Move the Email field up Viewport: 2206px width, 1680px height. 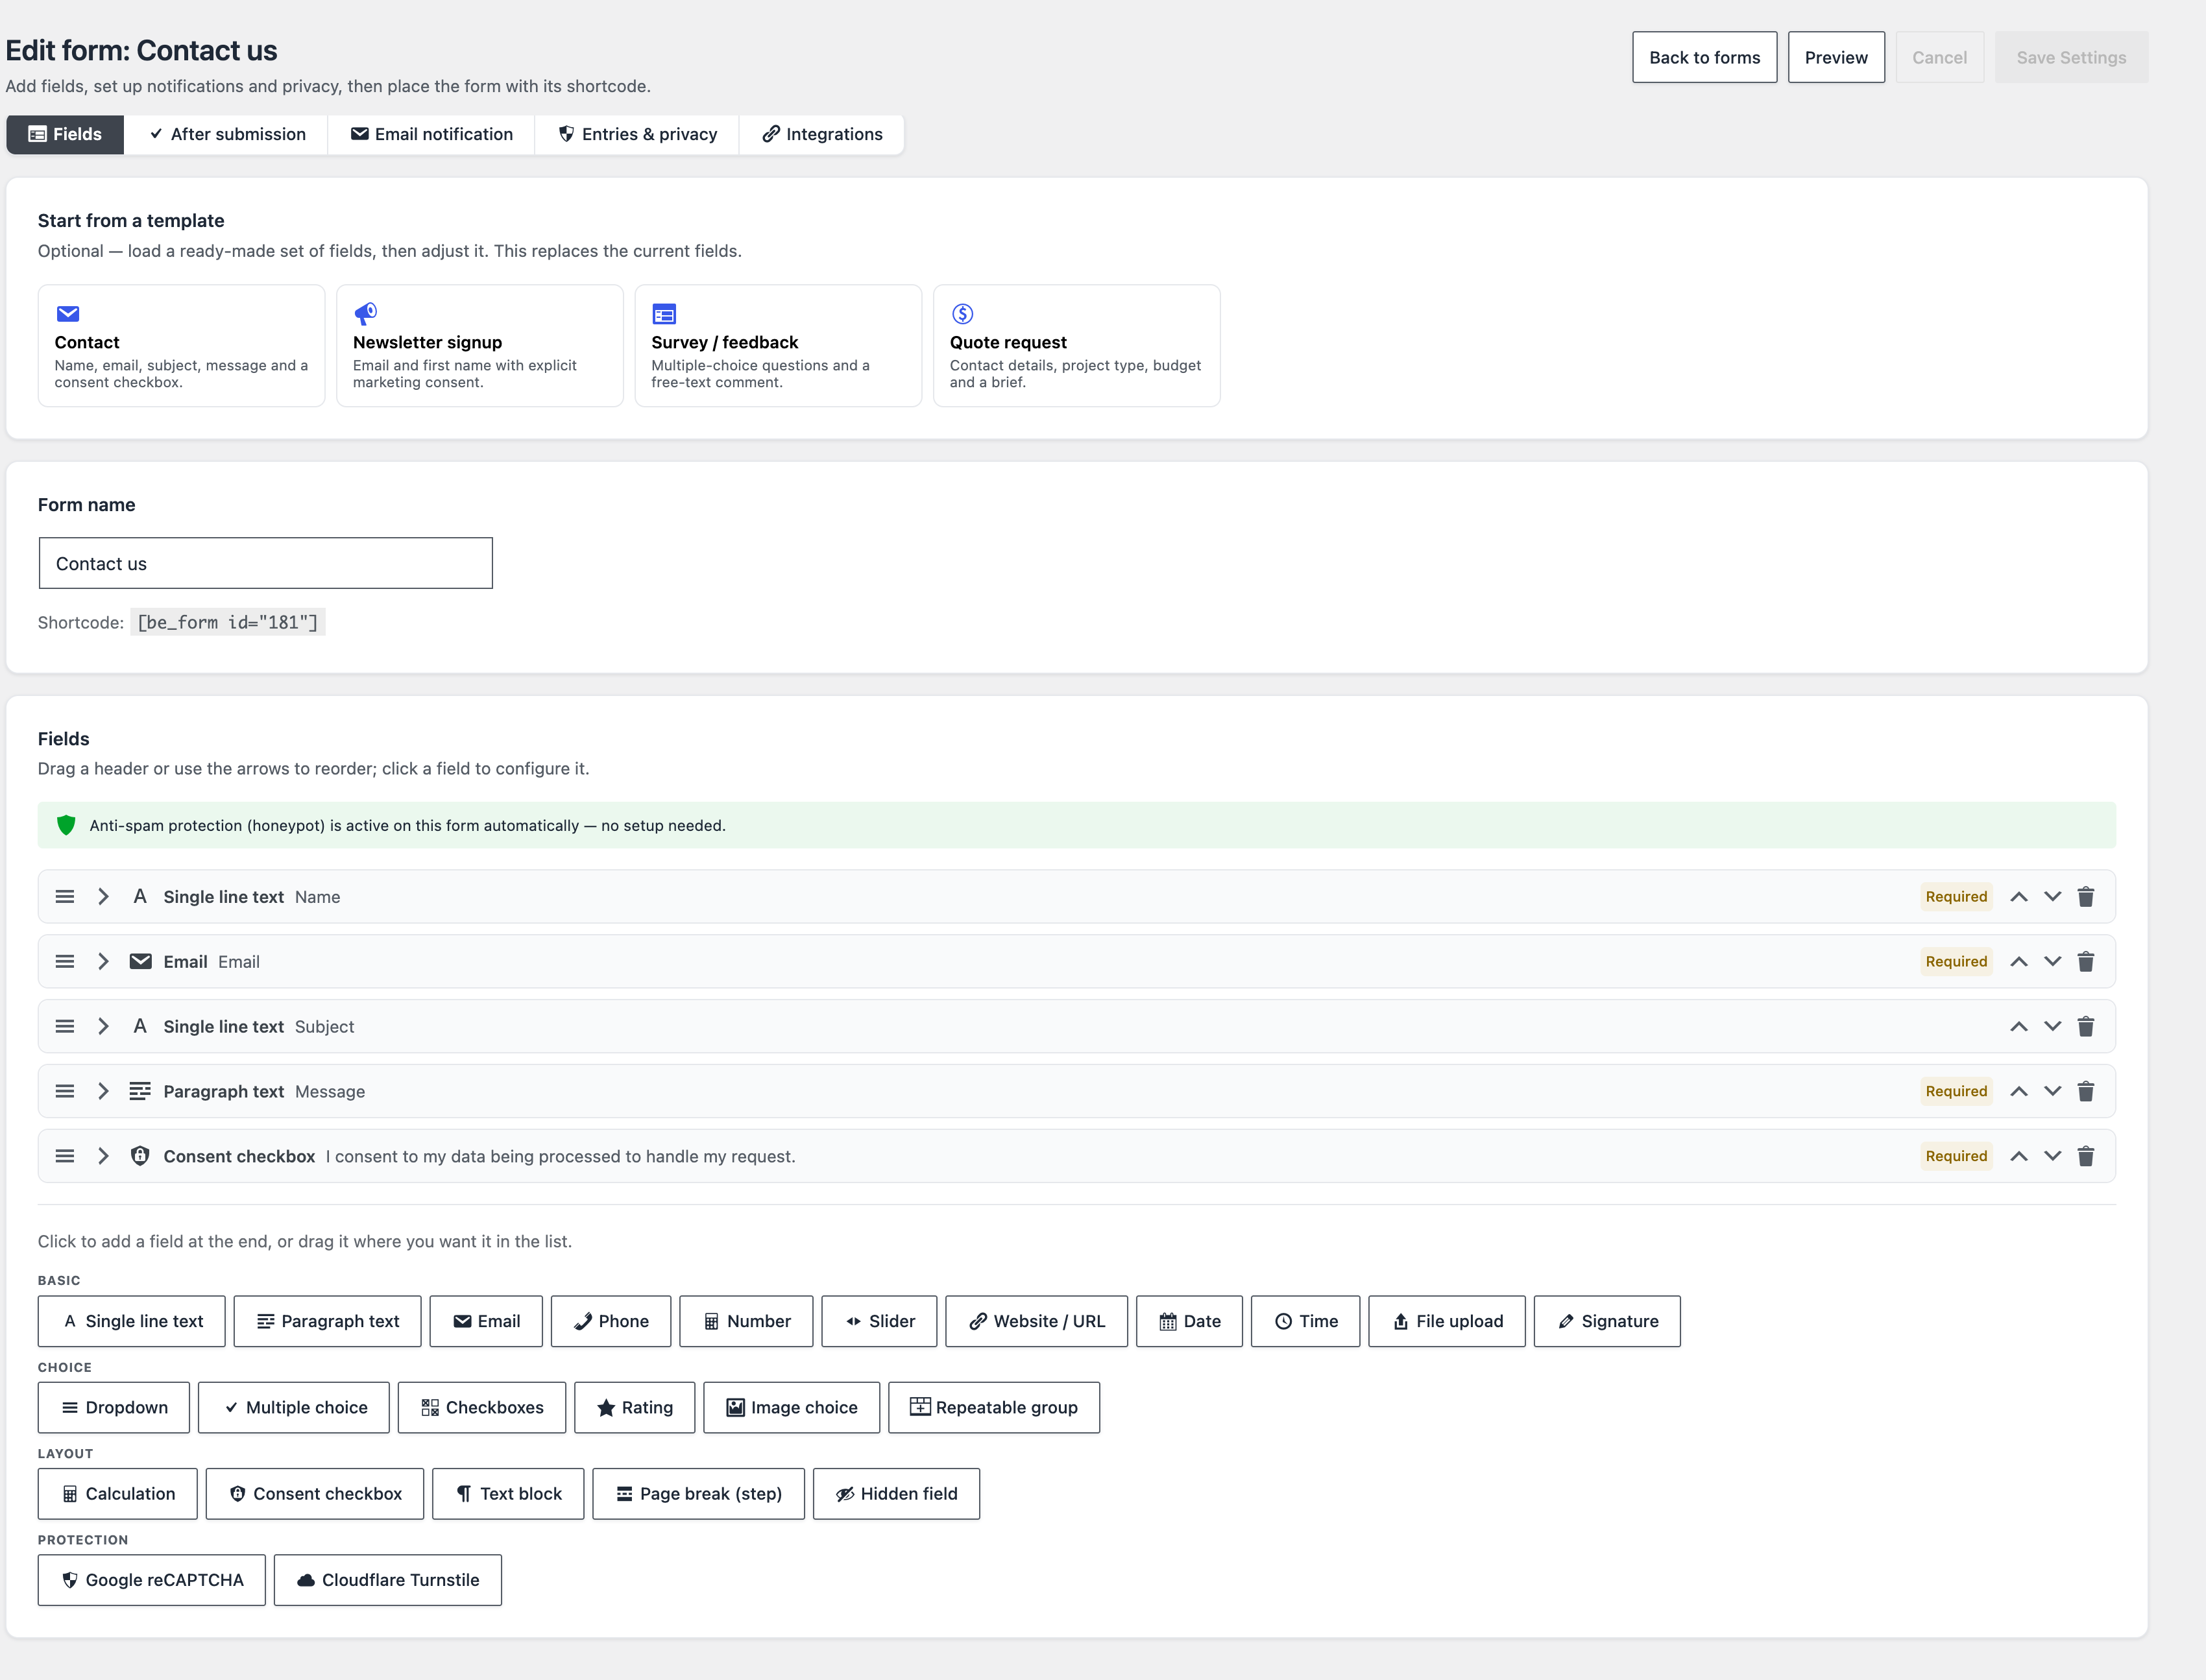click(x=2019, y=962)
